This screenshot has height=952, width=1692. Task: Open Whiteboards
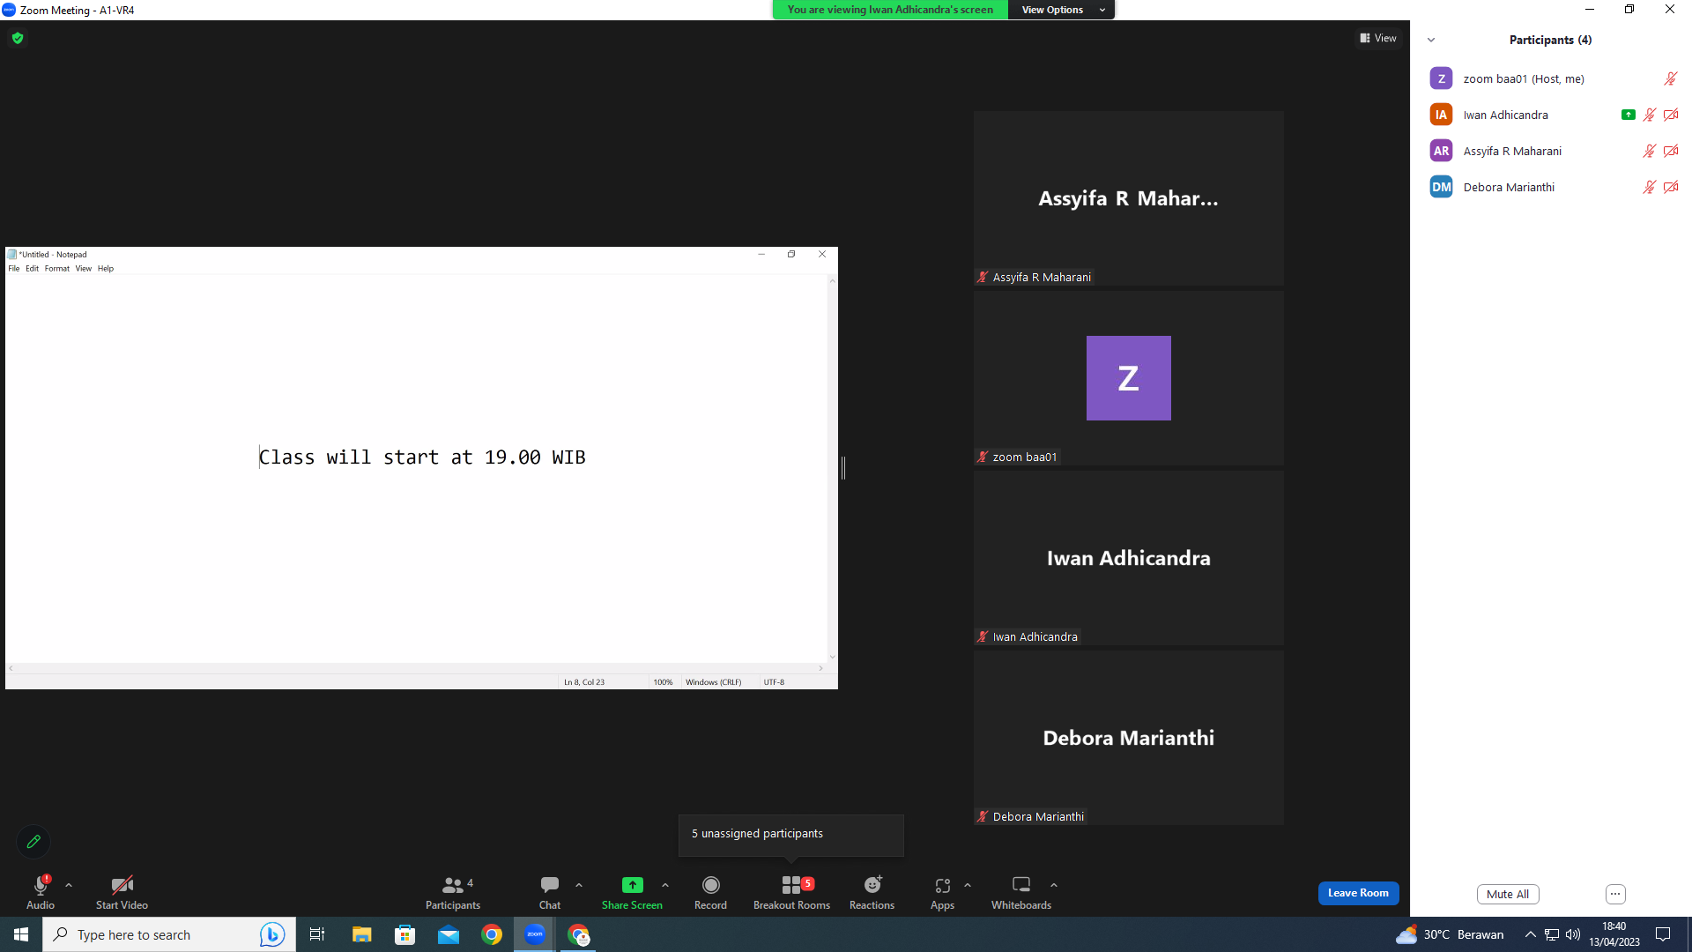coord(1021,892)
